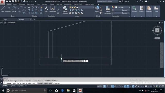Choose the Copy tool in Modify panel
This screenshot has height=93, width=165.
tap(29, 10)
